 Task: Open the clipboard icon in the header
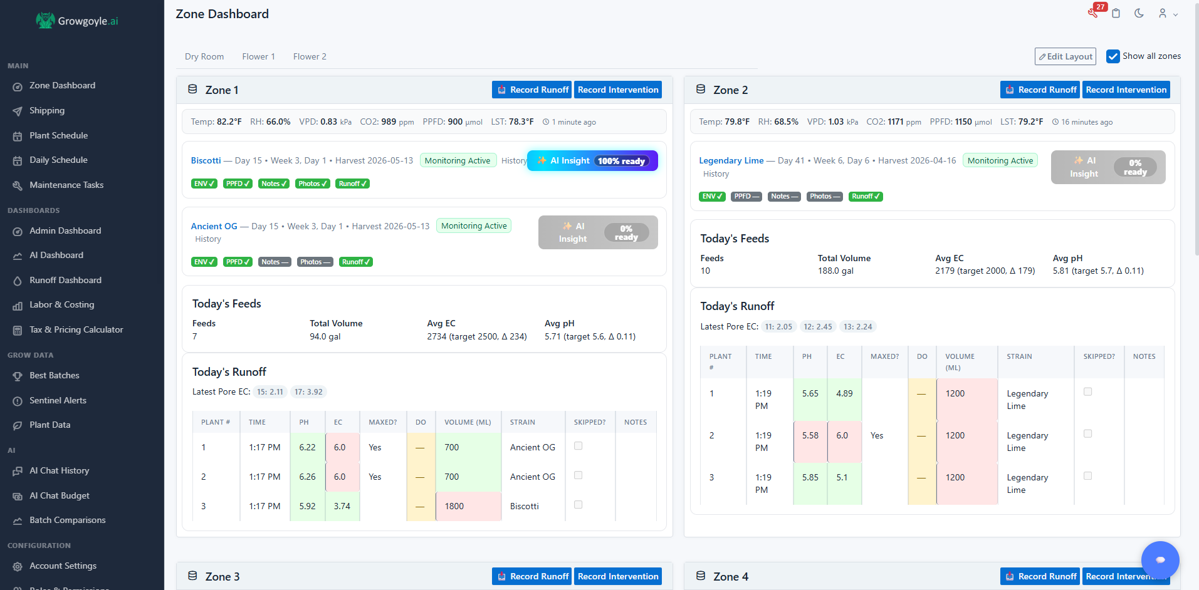(1116, 13)
